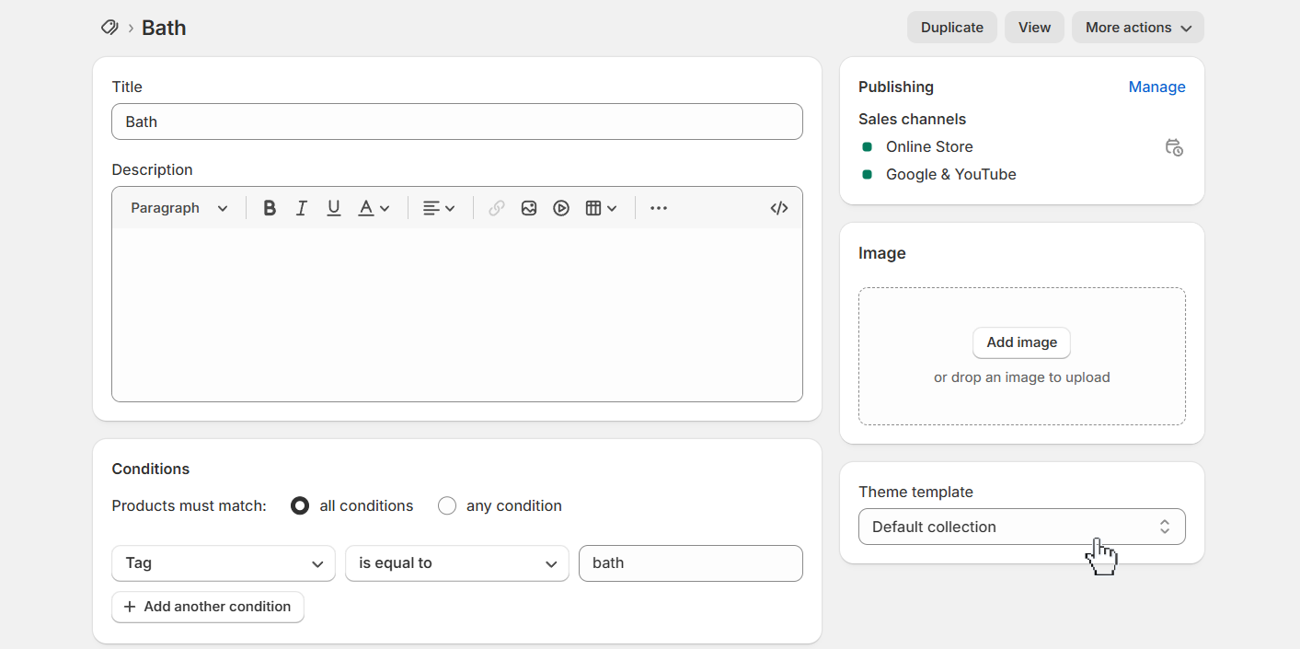The image size is (1300, 649).
Task: Open the extra formatting options ellipsis menu
Action: (x=659, y=207)
